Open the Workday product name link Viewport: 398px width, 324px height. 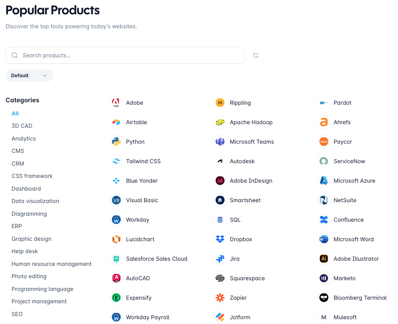point(138,220)
